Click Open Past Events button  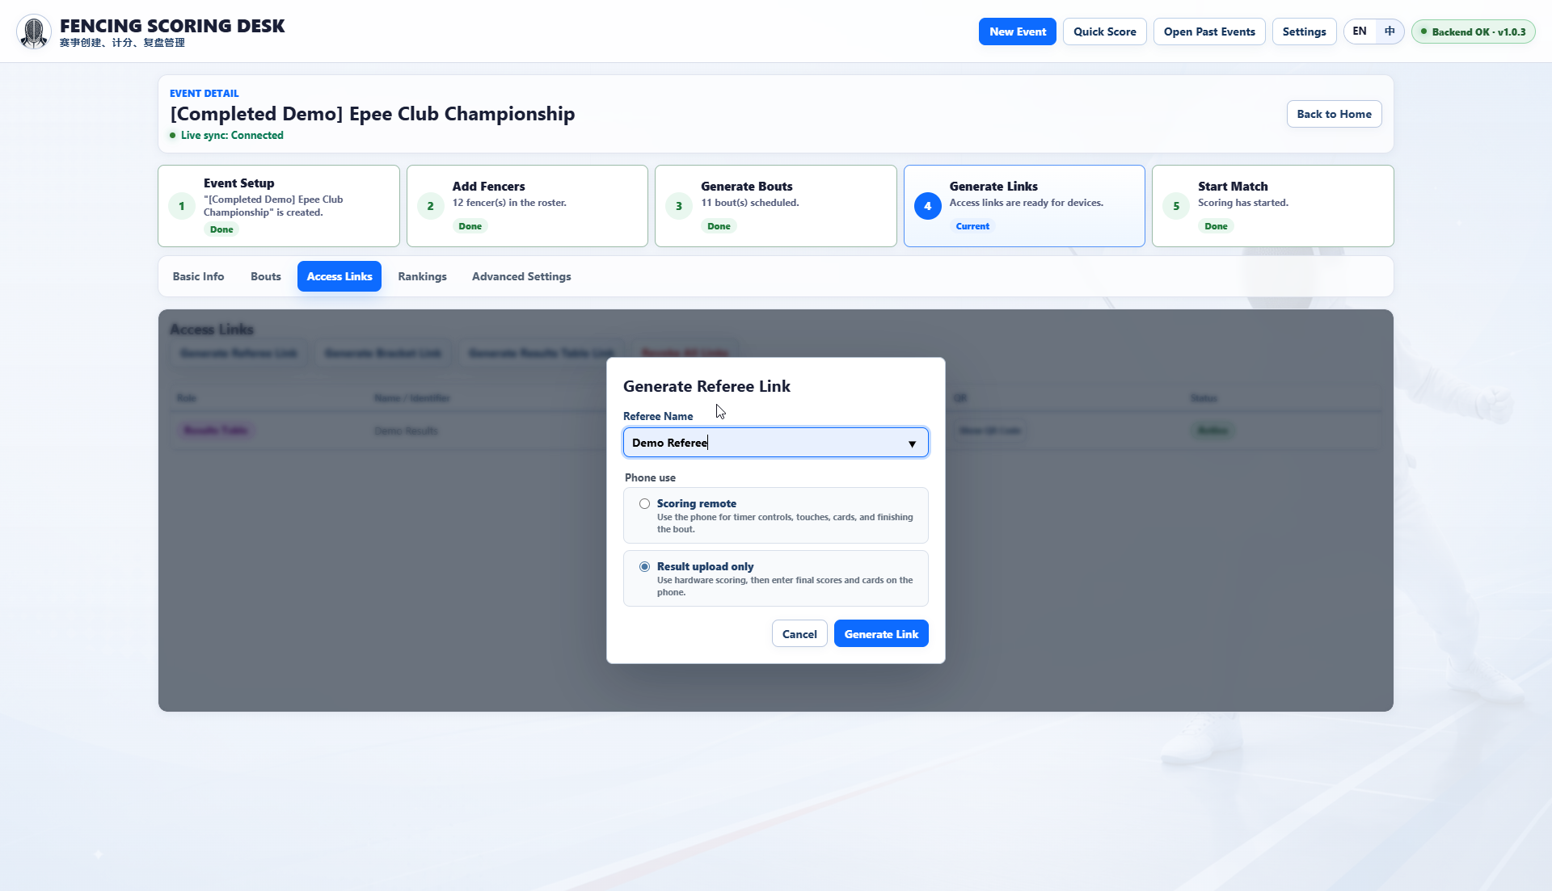point(1209,32)
